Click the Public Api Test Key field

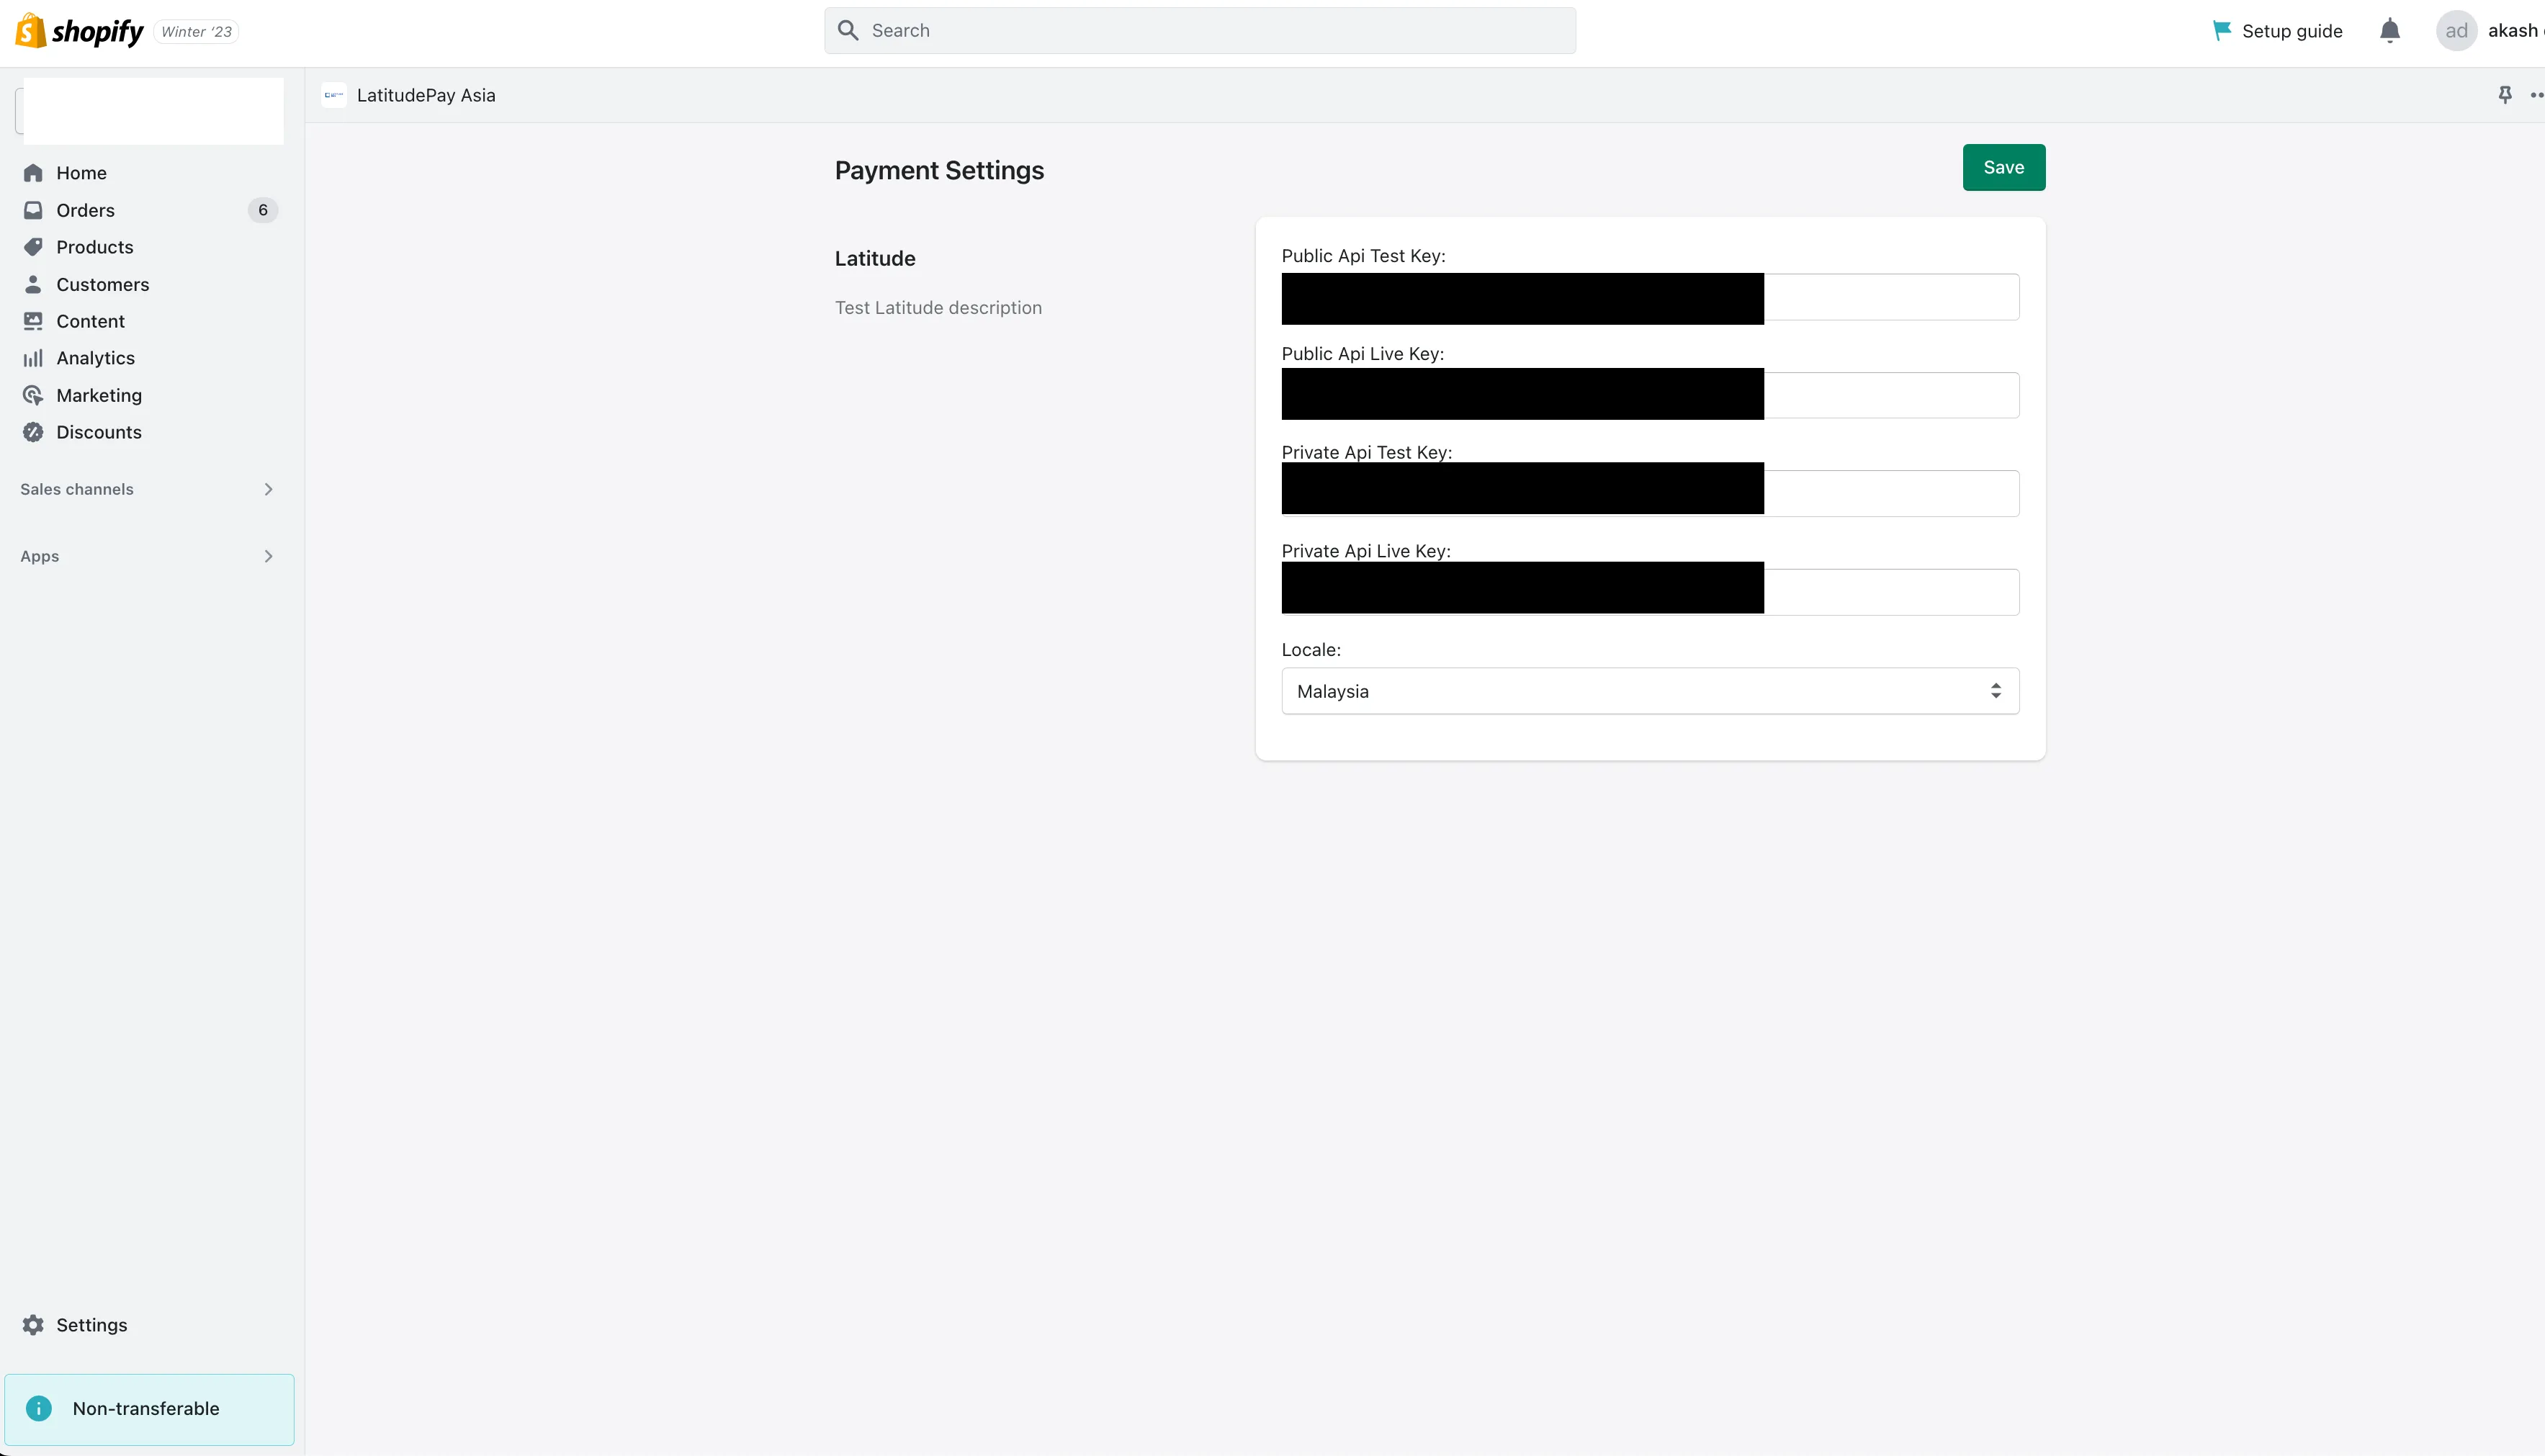[x=1650, y=297]
